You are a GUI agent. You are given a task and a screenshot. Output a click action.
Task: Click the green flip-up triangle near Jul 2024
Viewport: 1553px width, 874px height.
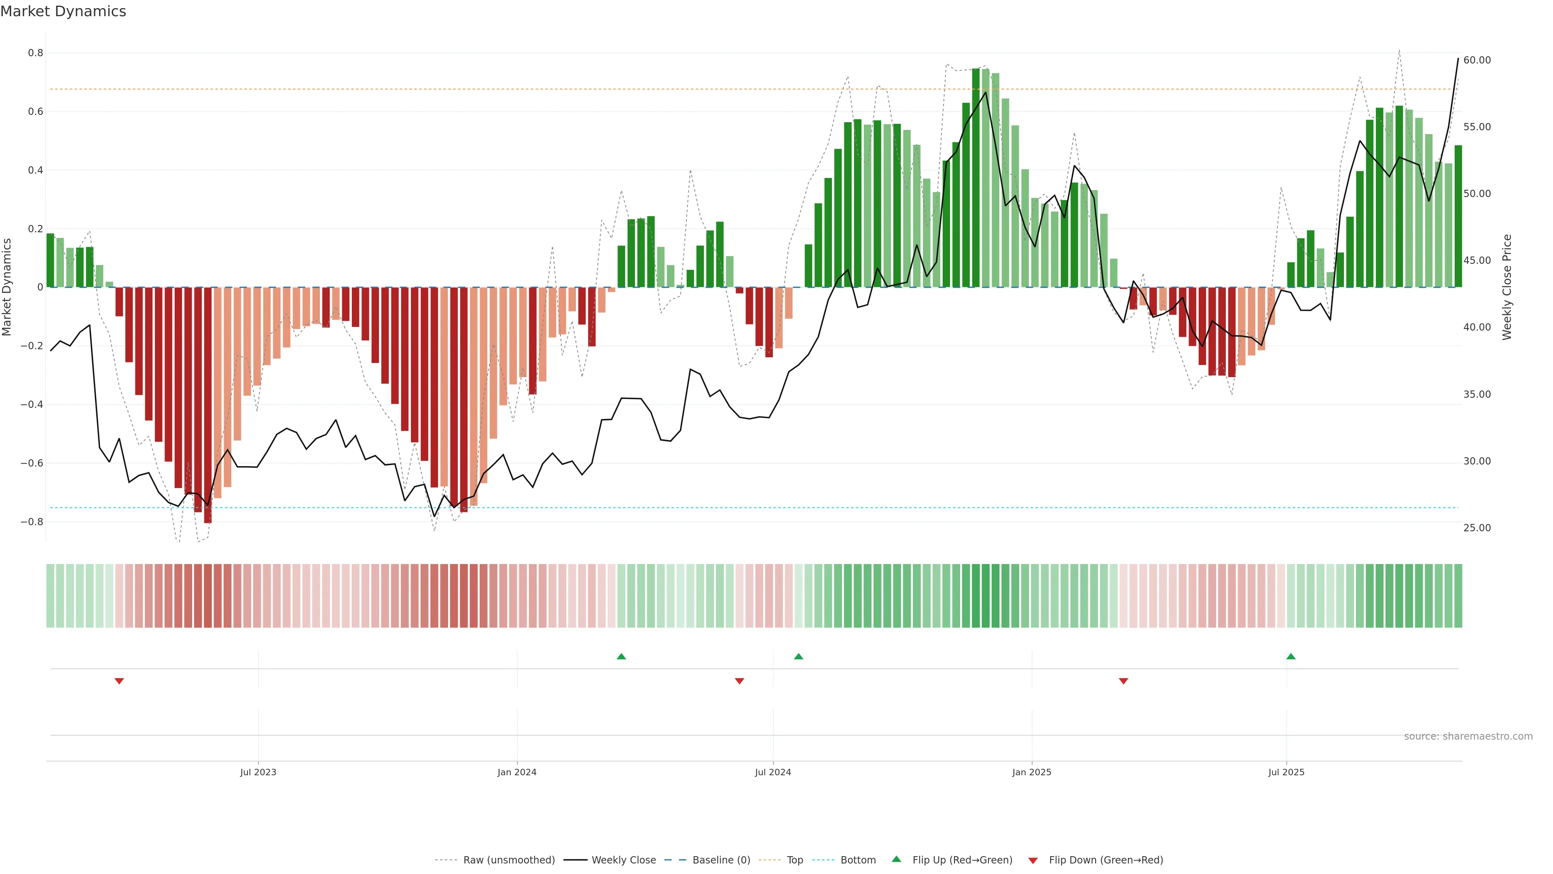798,656
